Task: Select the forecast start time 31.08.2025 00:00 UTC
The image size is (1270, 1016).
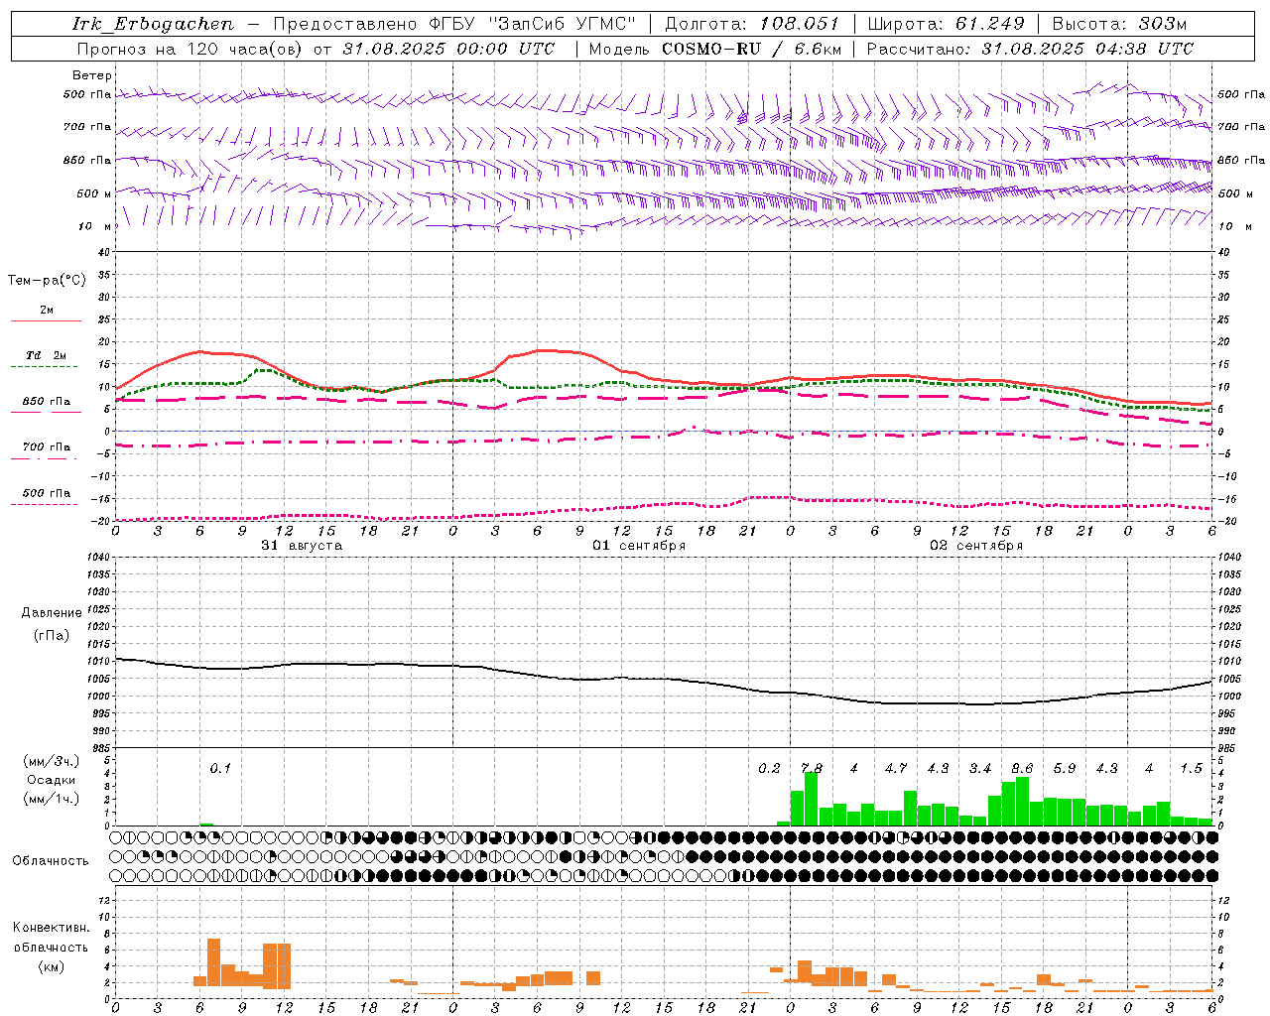Action: (448, 49)
